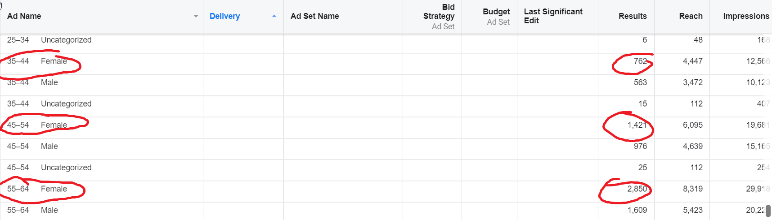
Task: Select the 25–34 Uncategorized row
Action: (386, 40)
